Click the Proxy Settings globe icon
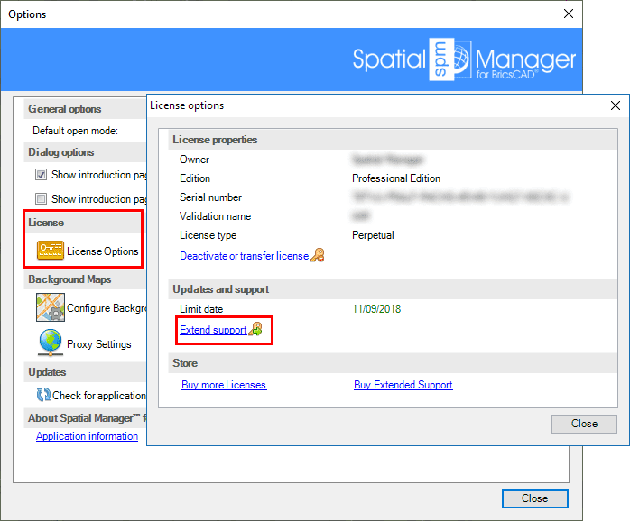 51,343
